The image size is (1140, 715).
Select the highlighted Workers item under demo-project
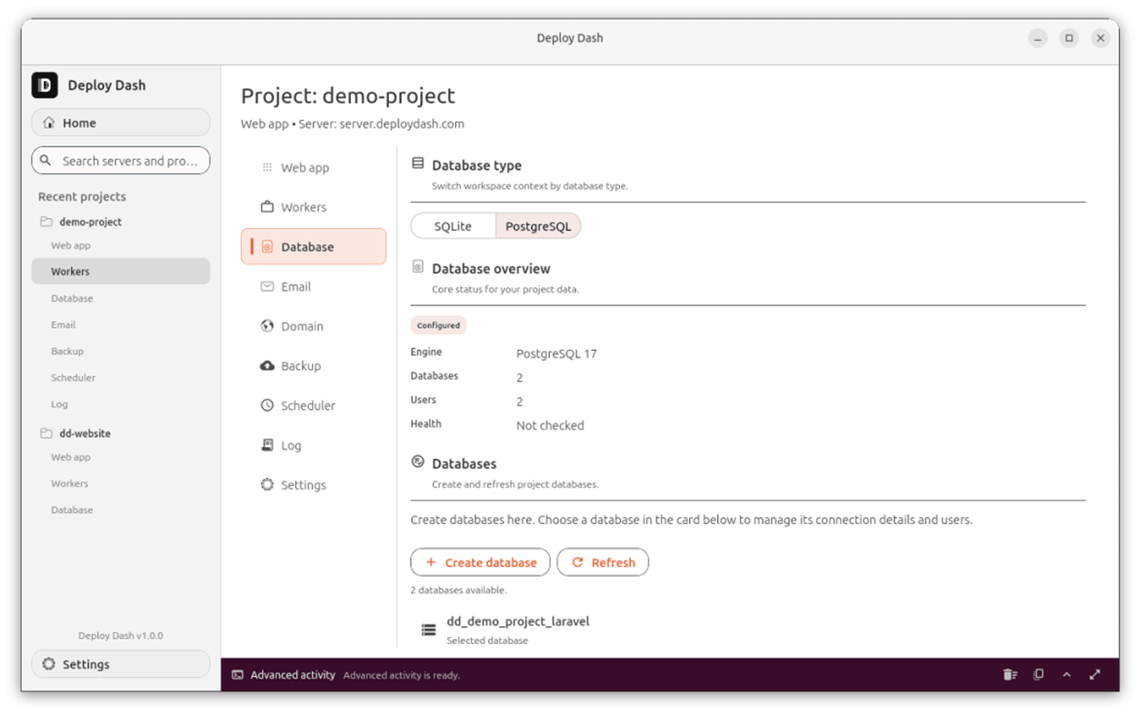point(121,271)
